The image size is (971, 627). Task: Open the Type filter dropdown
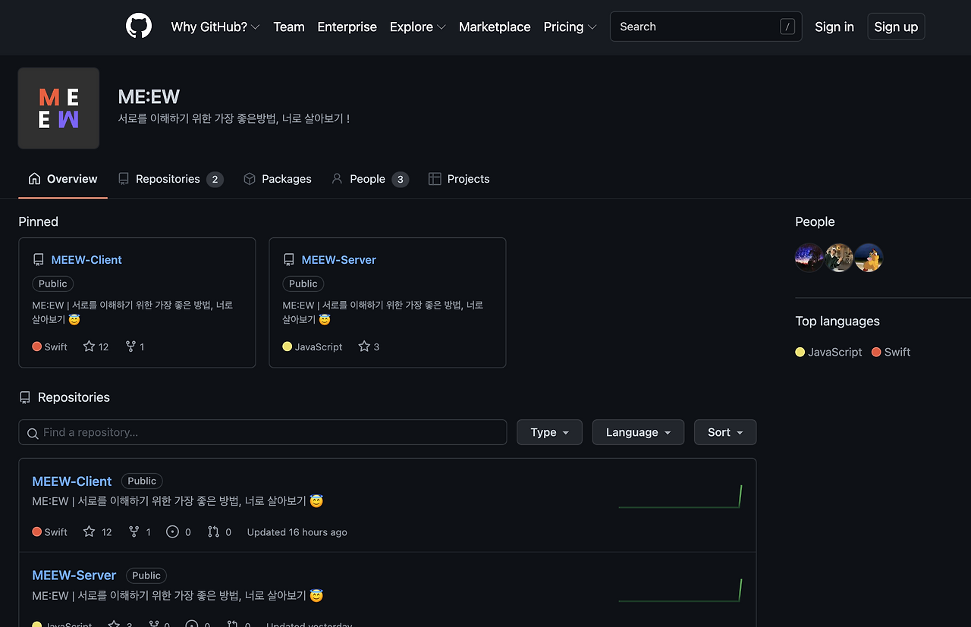click(549, 432)
